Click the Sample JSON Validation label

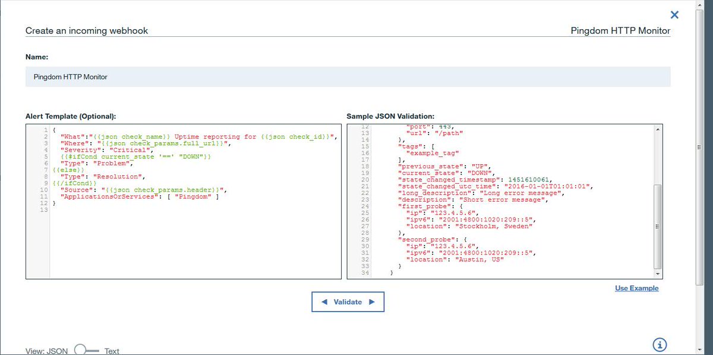[x=391, y=116]
